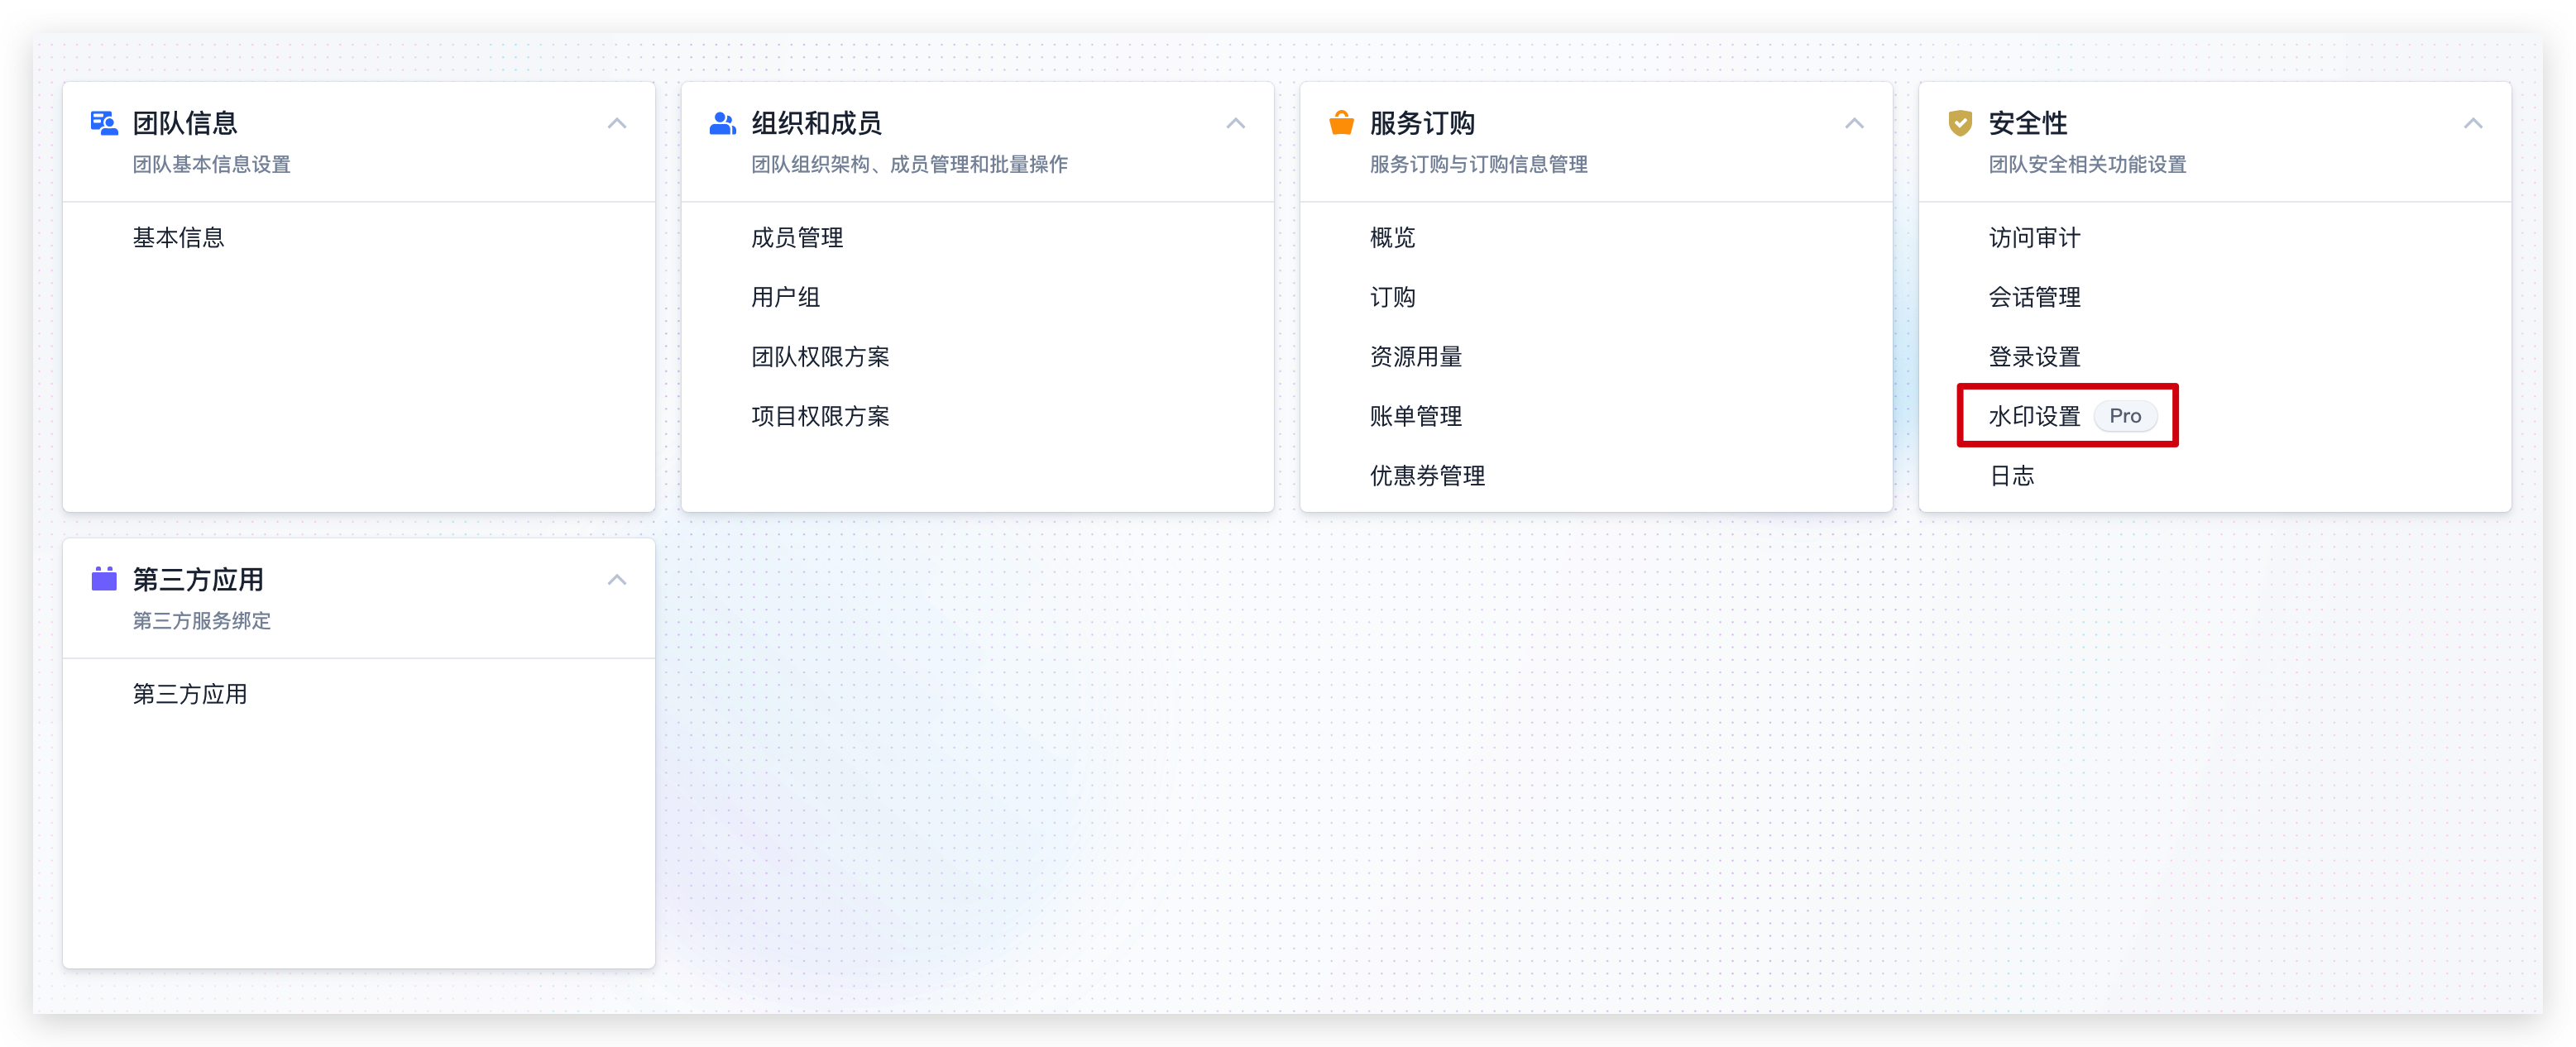The image size is (2576, 1047).
Task: View 资源用量
Action: (x=1416, y=356)
